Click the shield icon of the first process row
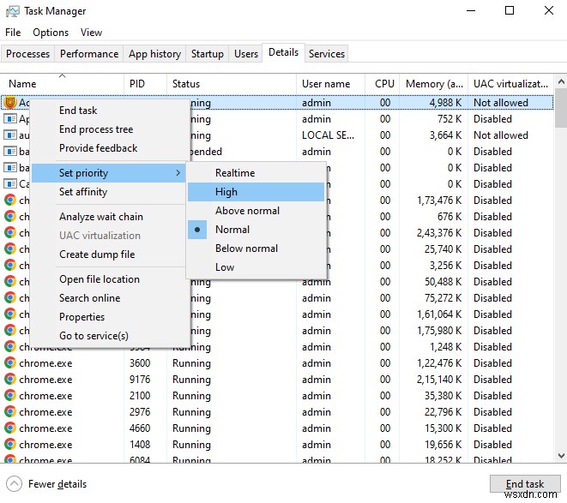Image resolution: width=567 pixels, height=503 pixels. 10,103
